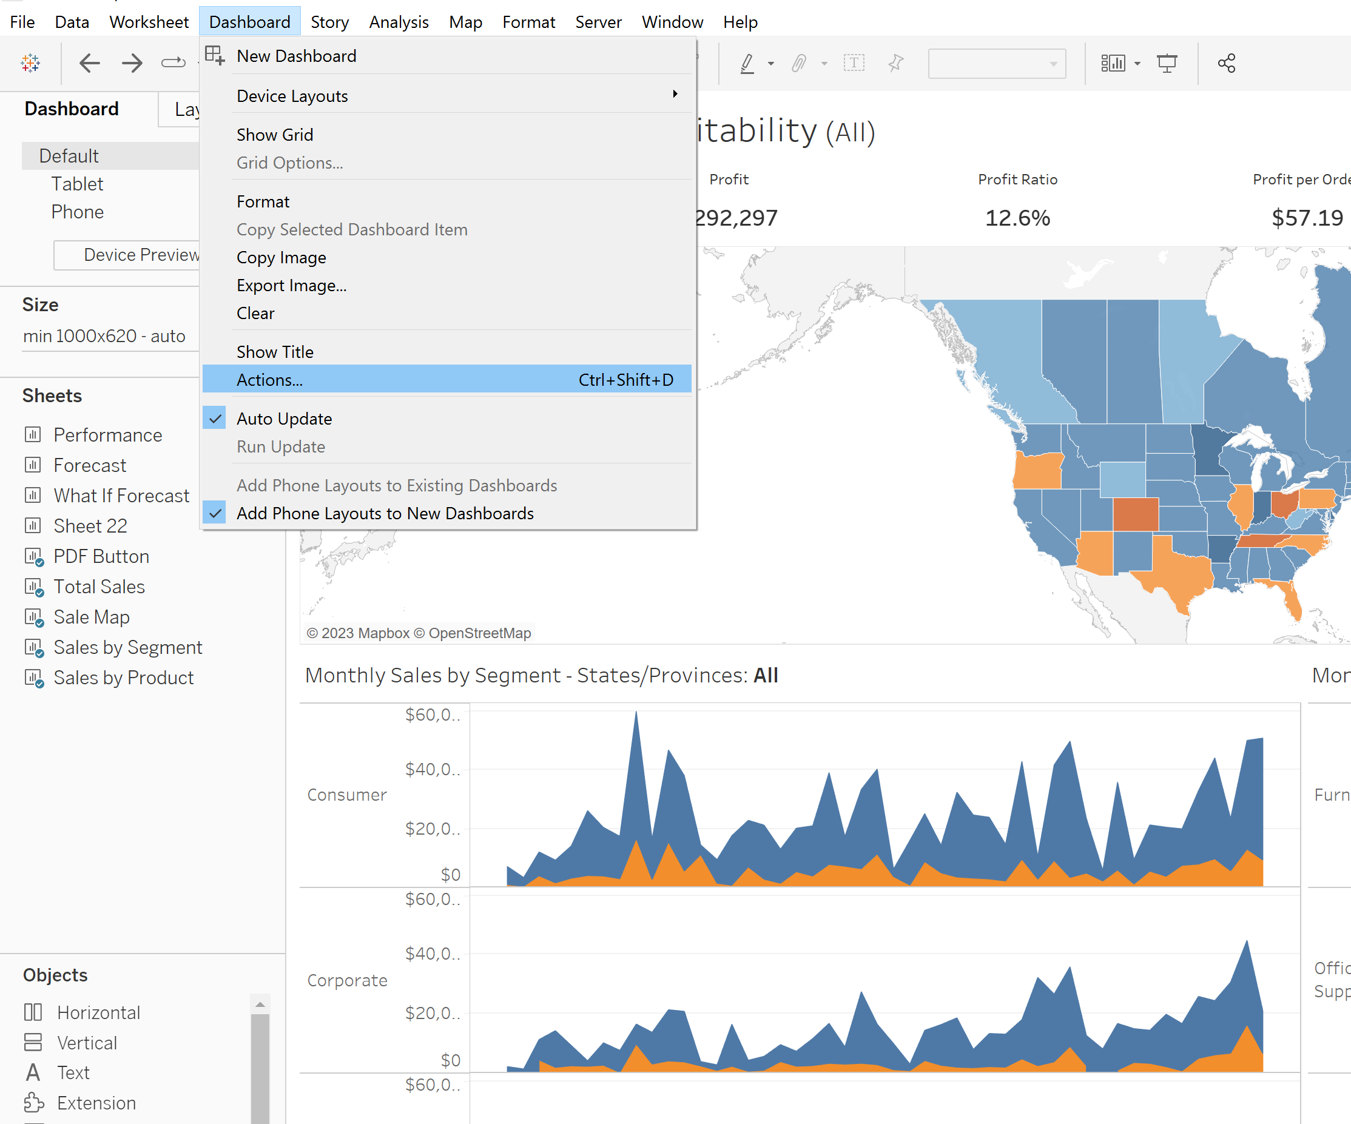Click the Share workbook icon
This screenshot has height=1124, width=1351.
pyautogui.click(x=1227, y=63)
